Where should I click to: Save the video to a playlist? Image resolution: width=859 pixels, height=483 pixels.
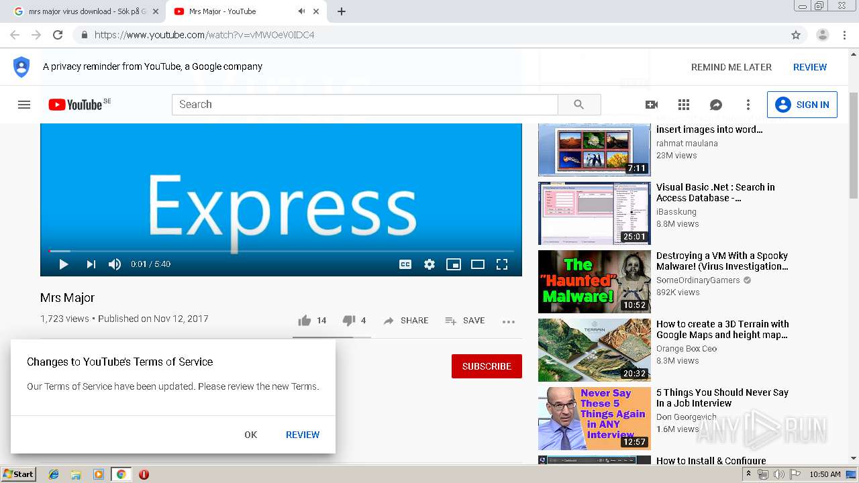click(465, 321)
